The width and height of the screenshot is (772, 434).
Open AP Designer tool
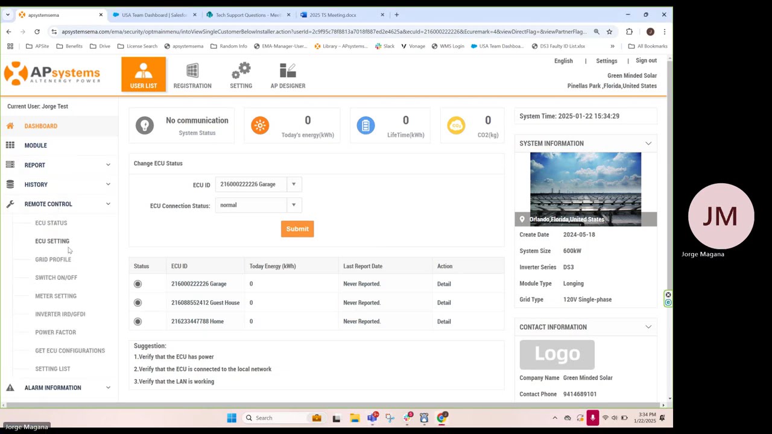coord(288,76)
